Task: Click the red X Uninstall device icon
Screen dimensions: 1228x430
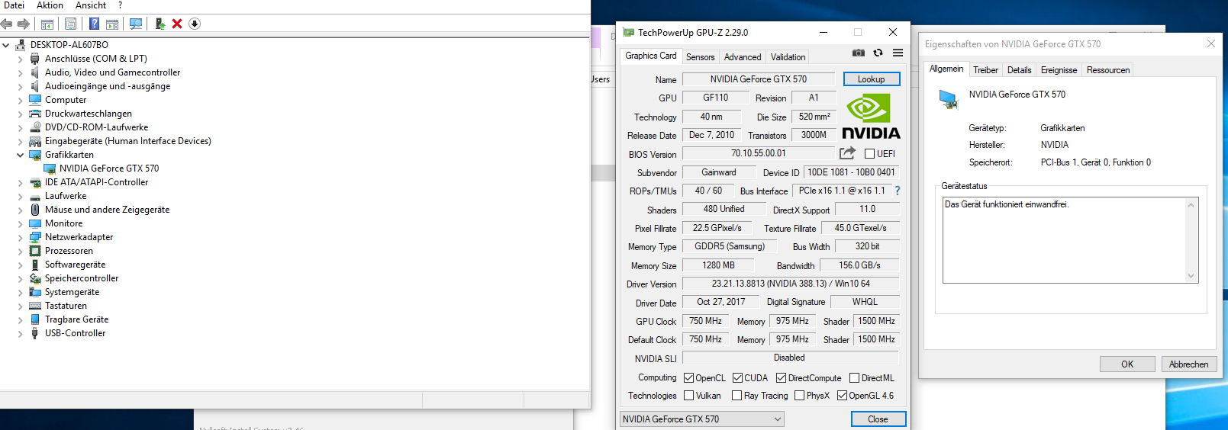Action: pyautogui.click(x=177, y=24)
